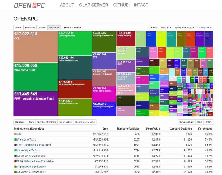Click the OpenAPC logo
The image size is (222, 175).
tap(30, 5)
